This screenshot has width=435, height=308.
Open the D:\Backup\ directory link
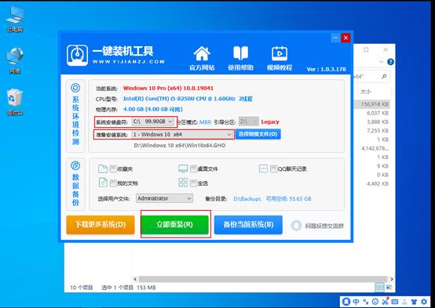[247, 199]
